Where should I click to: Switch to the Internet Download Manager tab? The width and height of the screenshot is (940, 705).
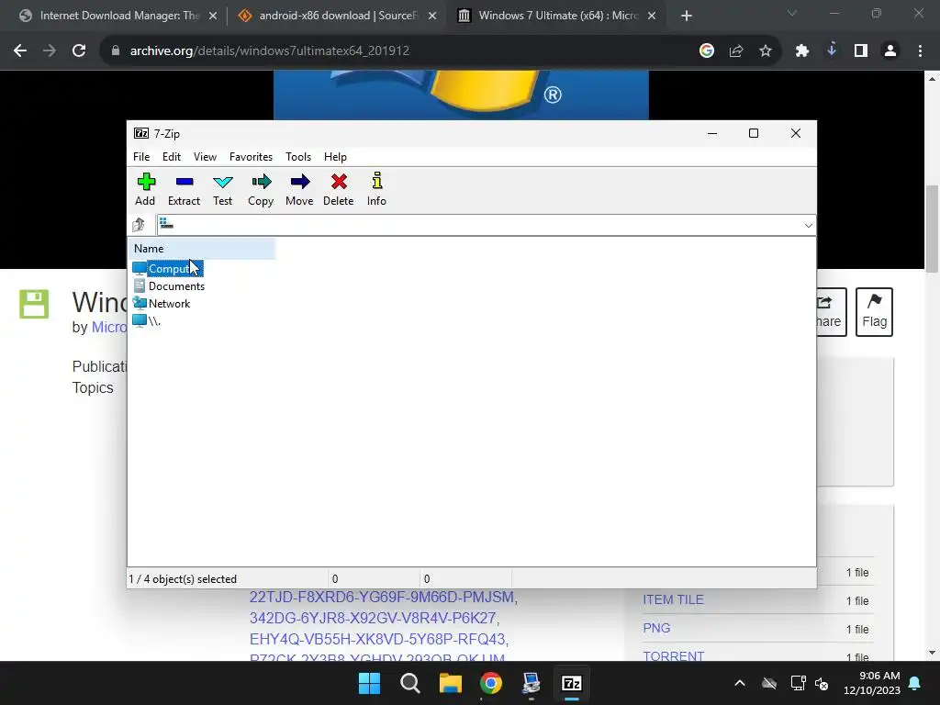pyautogui.click(x=118, y=16)
